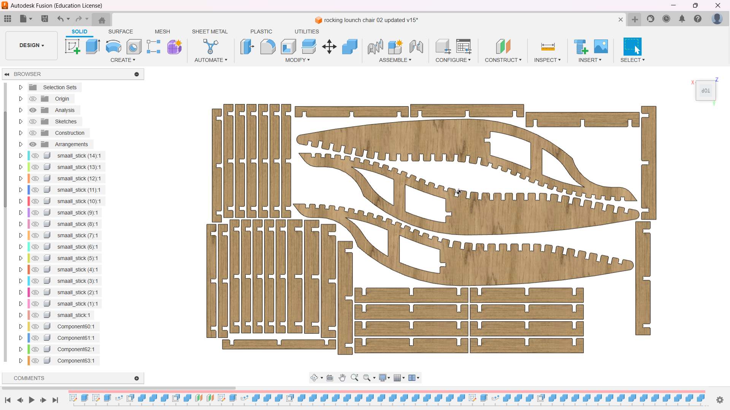730x410 pixels.
Task: Click the ViewCube top face
Action: tap(706, 91)
